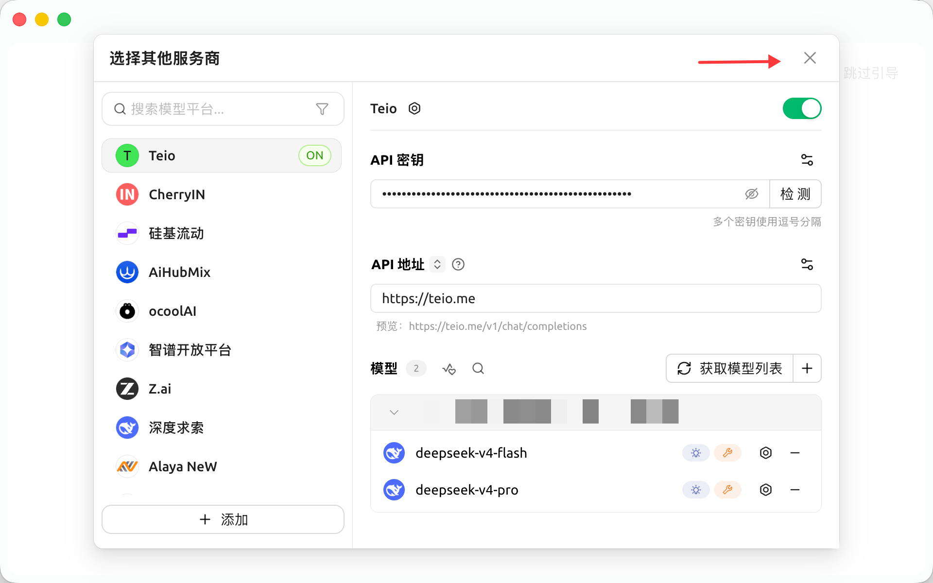Remove the deepseek-v4-pro model

tap(795, 490)
